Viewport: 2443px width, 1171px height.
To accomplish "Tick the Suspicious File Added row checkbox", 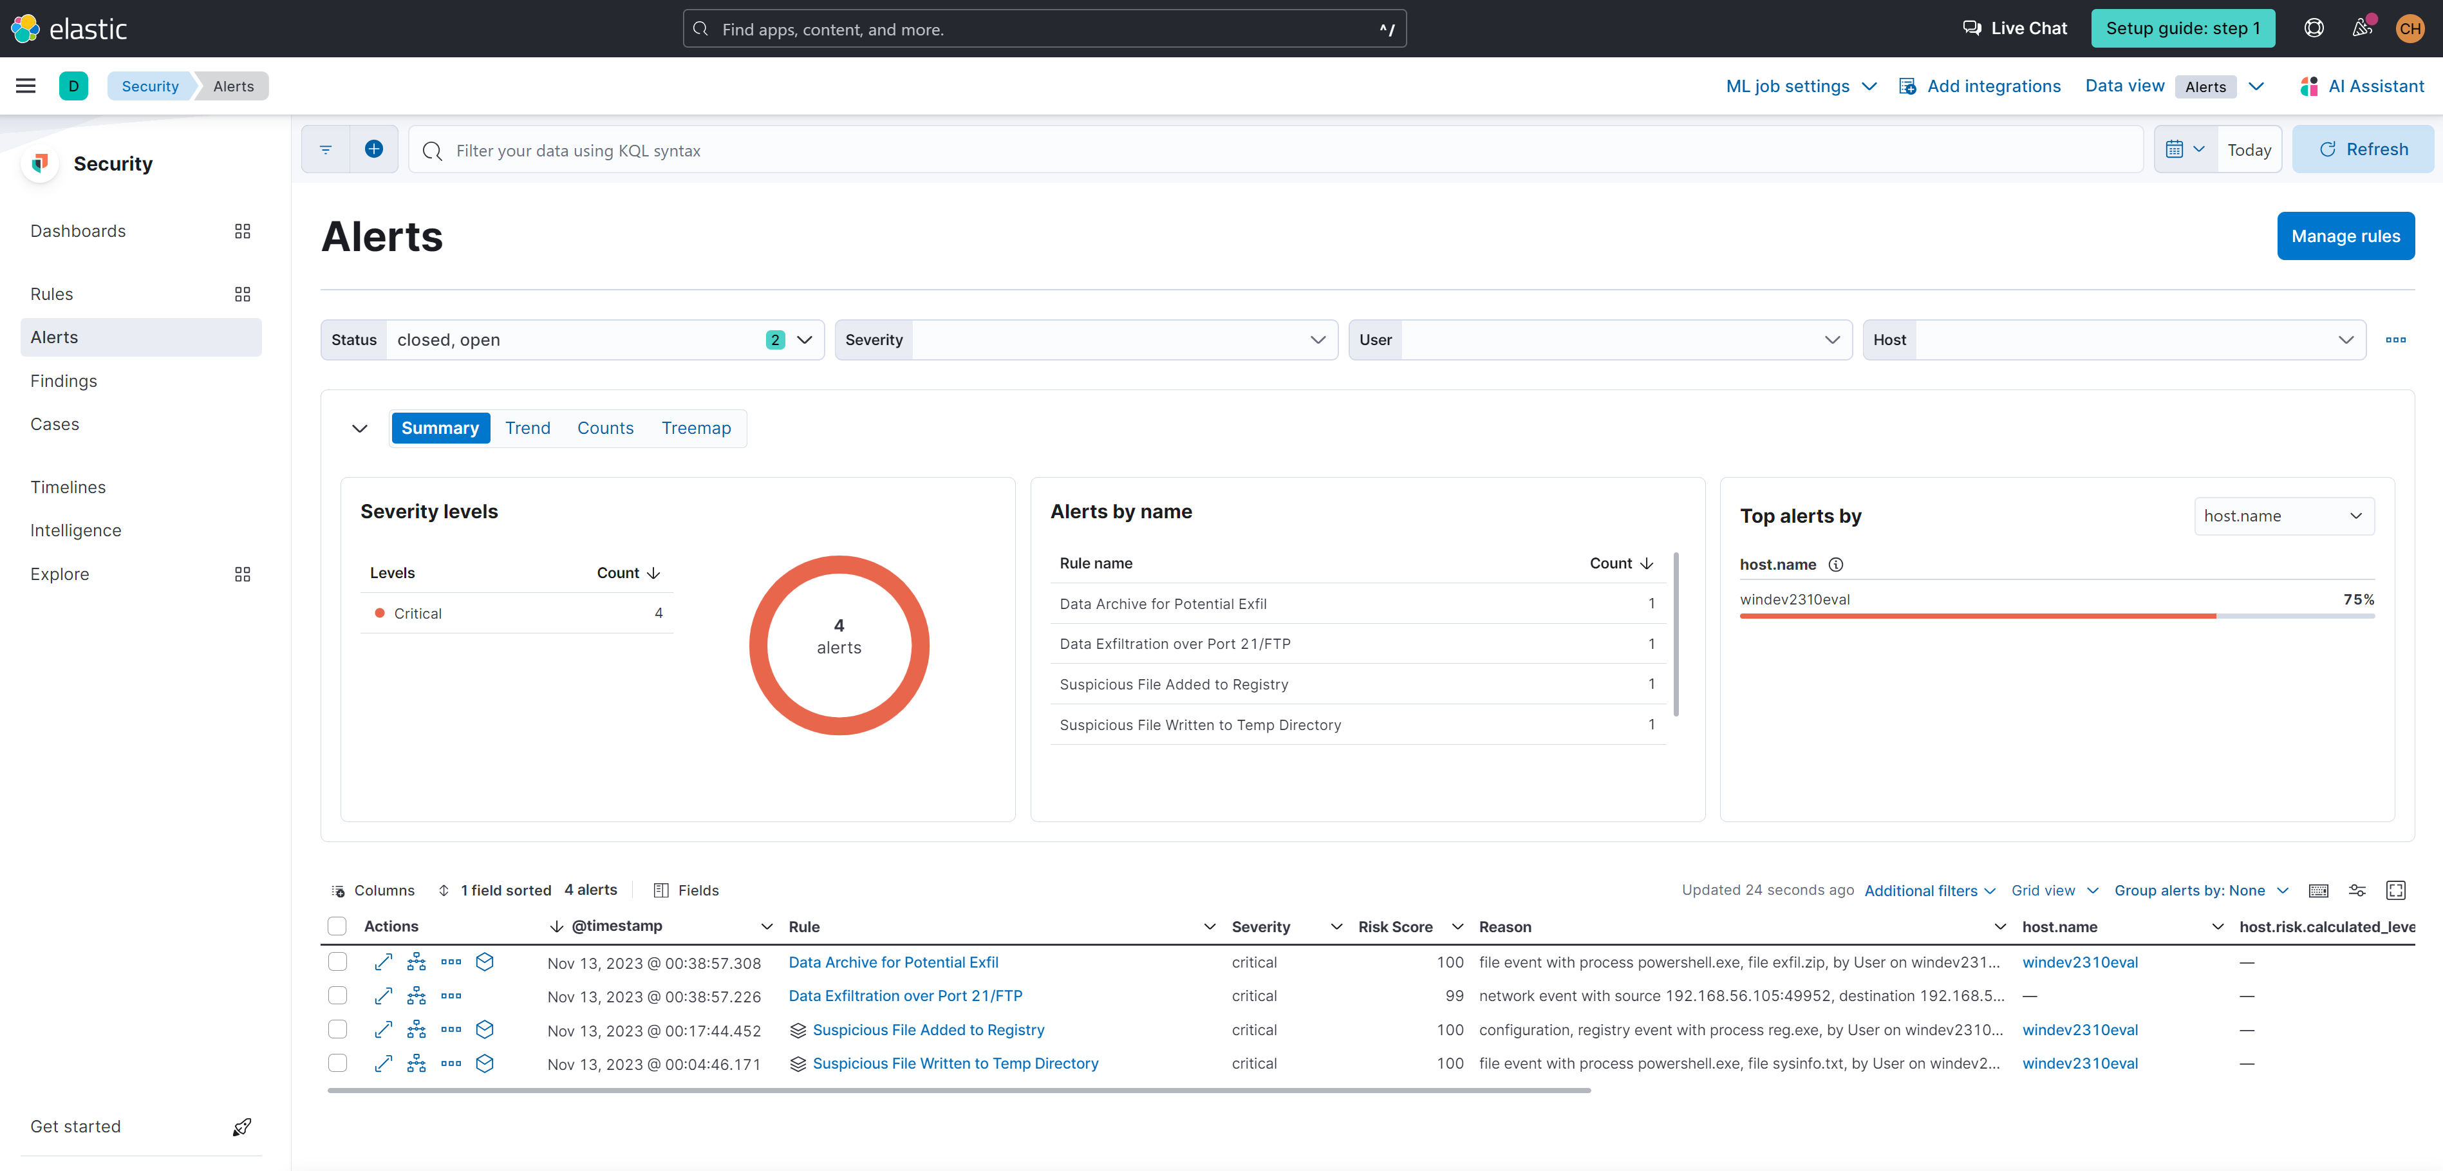I will [337, 1030].
